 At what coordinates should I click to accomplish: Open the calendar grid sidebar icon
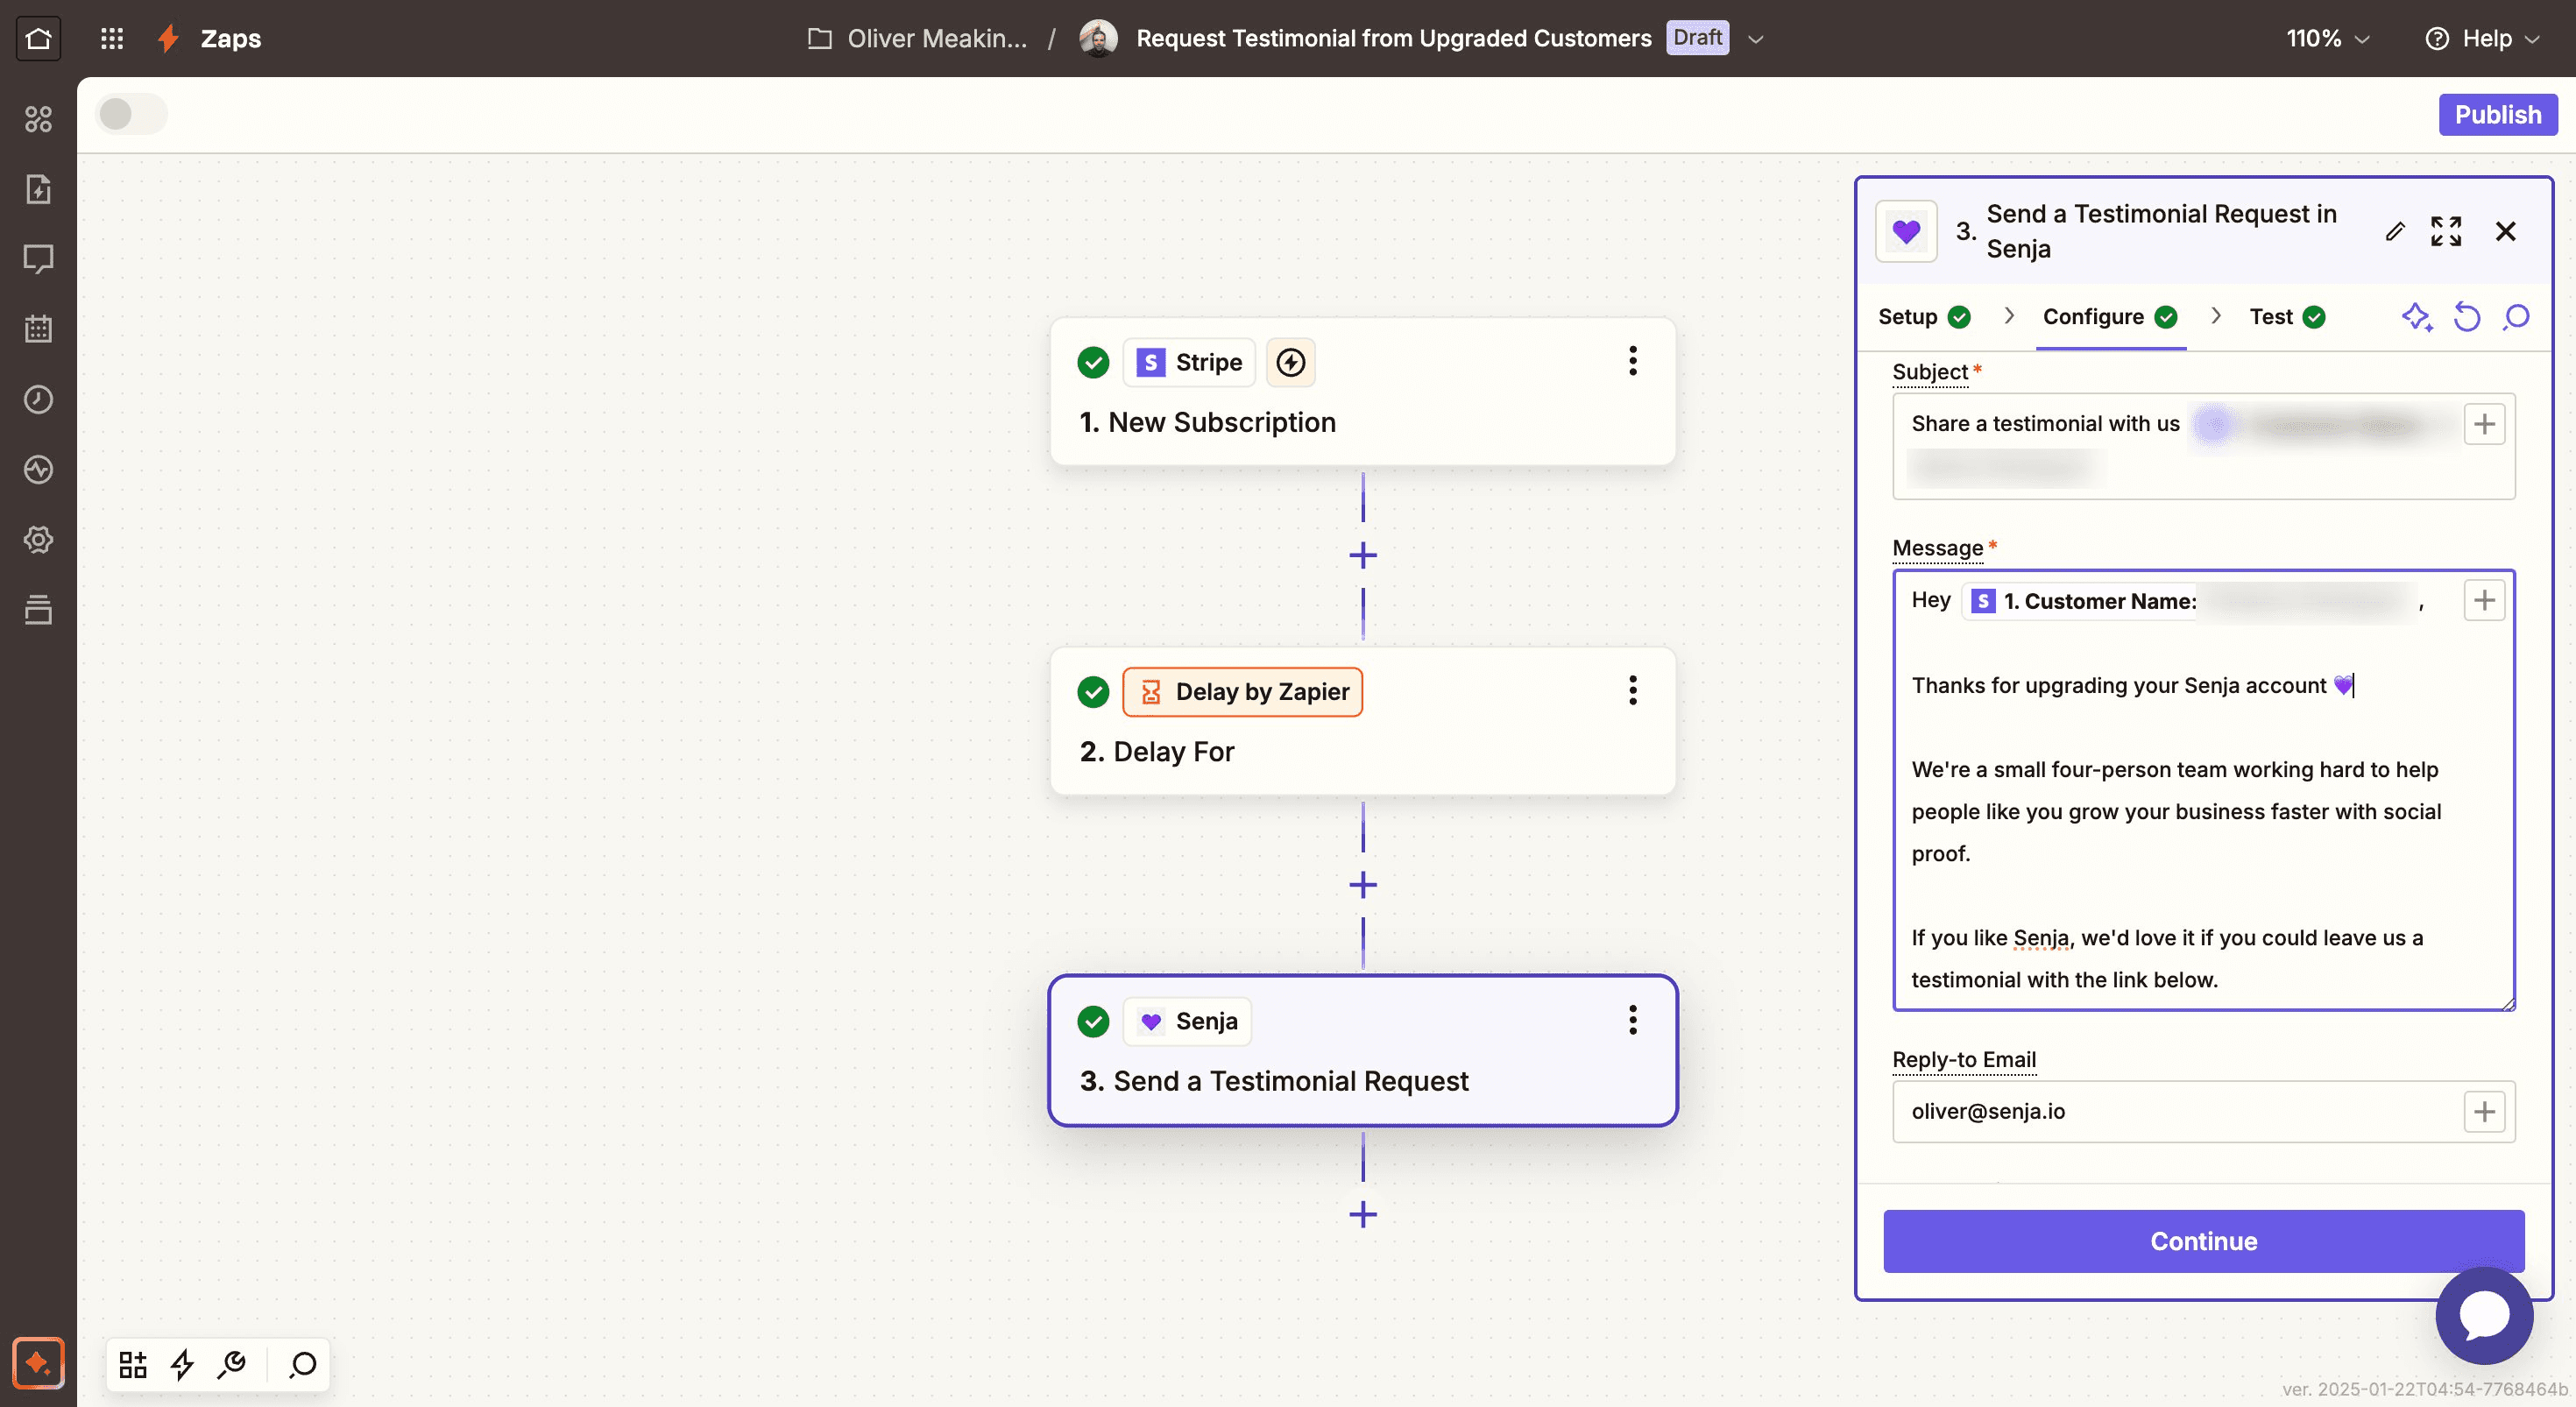38,329
